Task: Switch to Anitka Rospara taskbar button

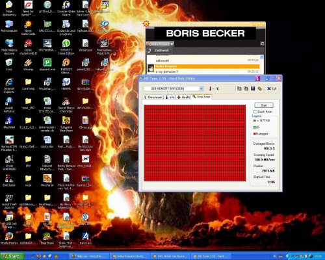Action: tap(130, 256)
